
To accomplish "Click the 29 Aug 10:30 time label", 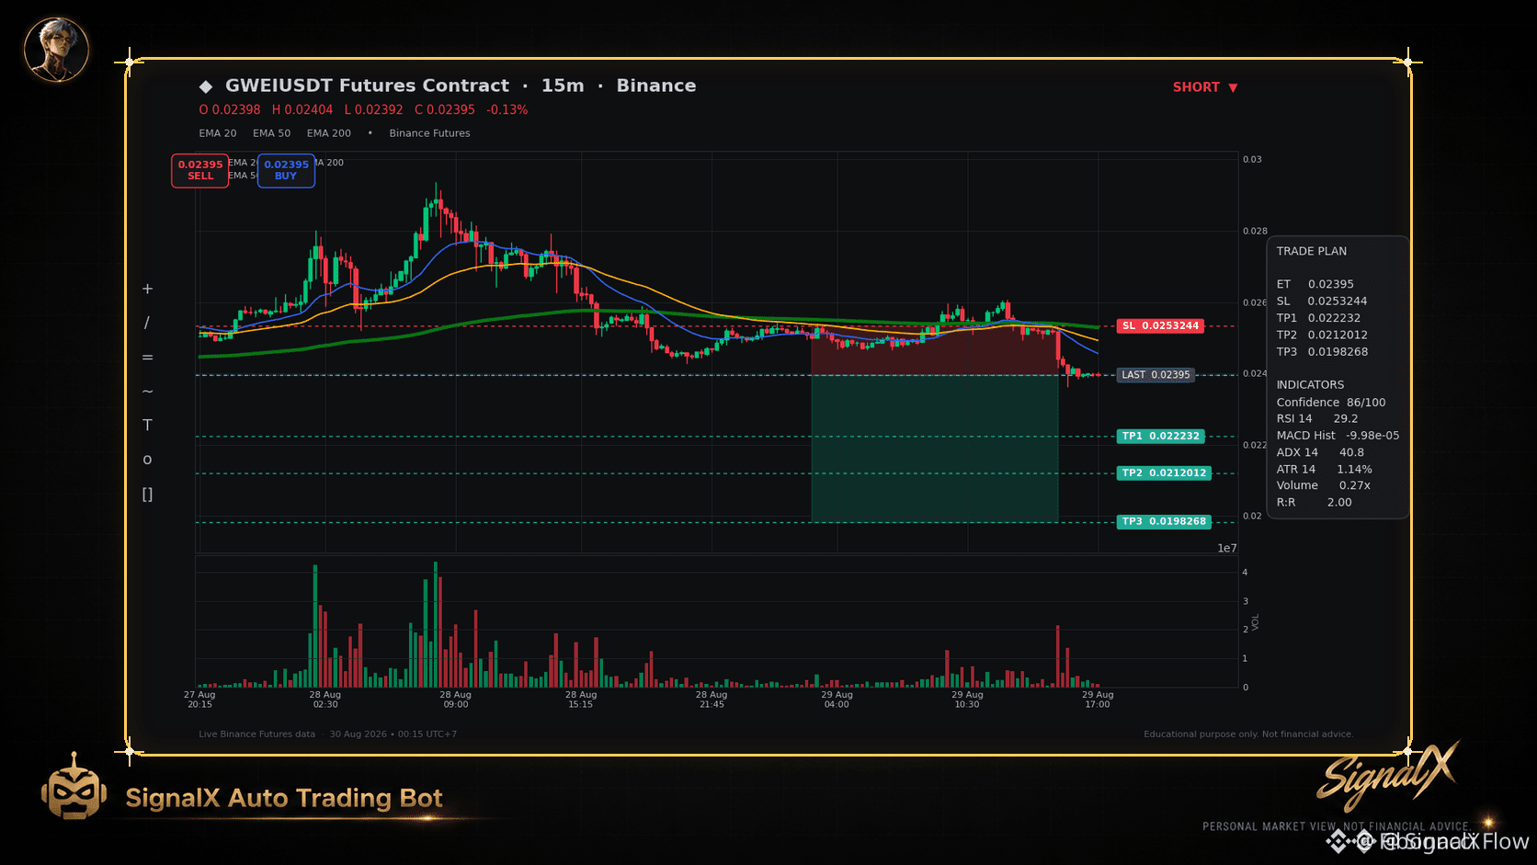I will click(x=967, y=700).
